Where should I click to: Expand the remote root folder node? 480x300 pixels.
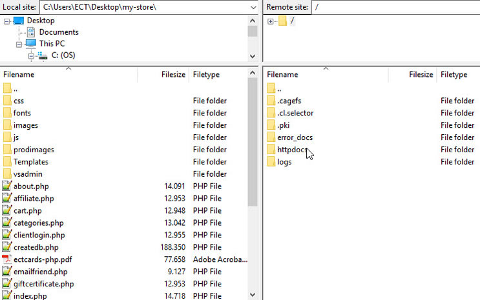click(270, 21)
